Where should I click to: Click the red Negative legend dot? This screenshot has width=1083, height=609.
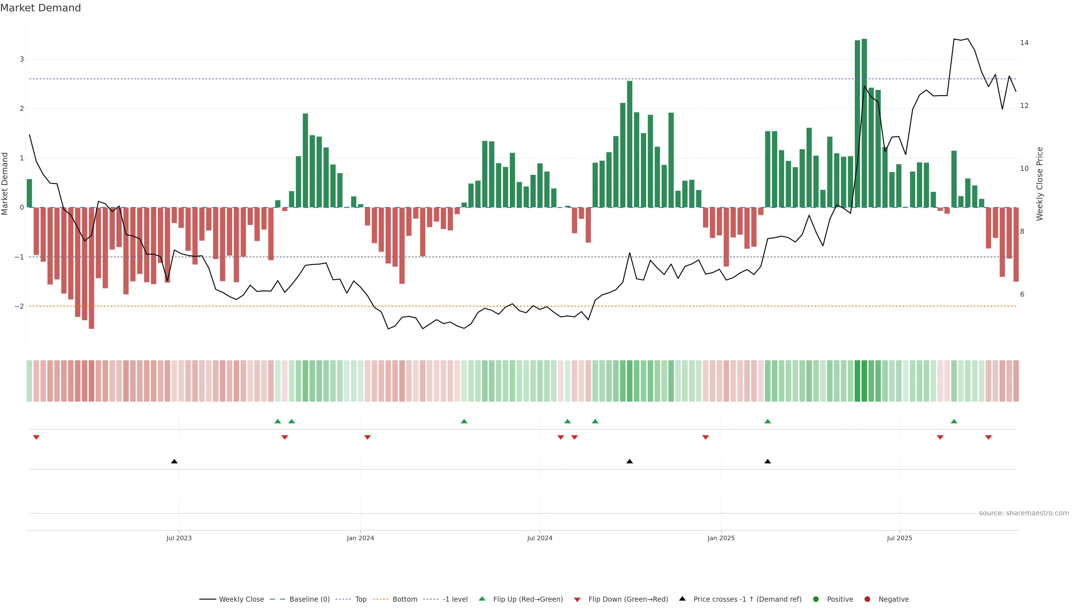coord(867,599)
